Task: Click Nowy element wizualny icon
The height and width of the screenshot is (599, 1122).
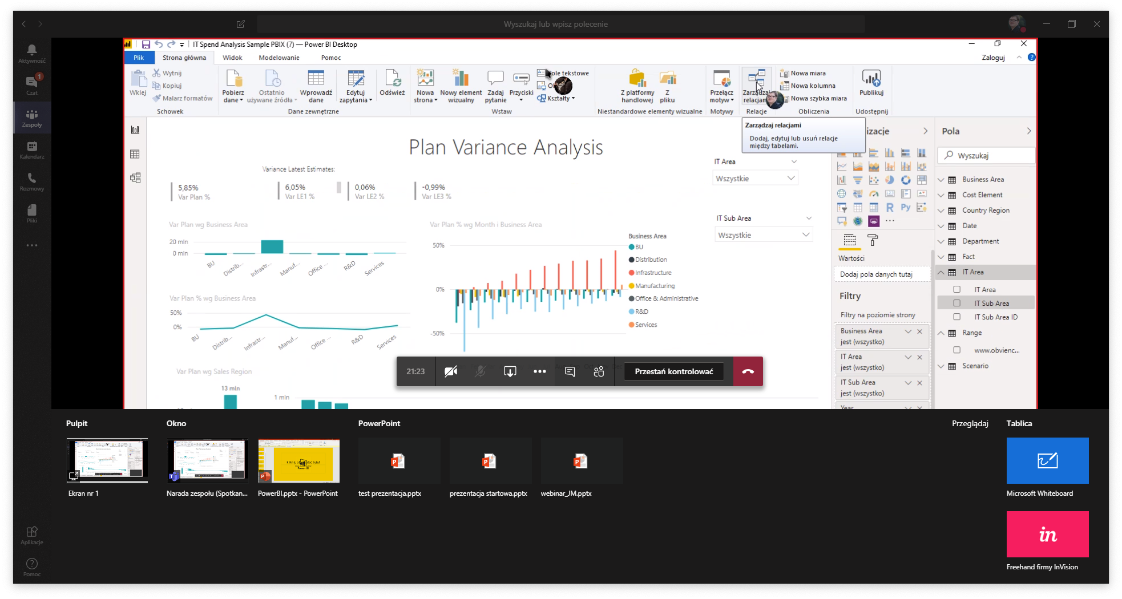Action: (x=461, y=86)
